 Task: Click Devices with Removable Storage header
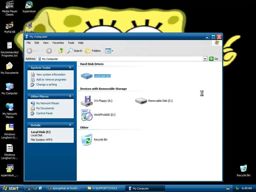click(x=103, y=89)
